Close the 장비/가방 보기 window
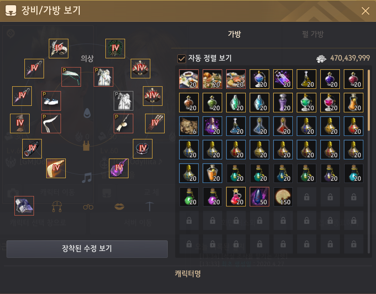The height and width of the screenshot is (294, 376). tap(366, 11)
